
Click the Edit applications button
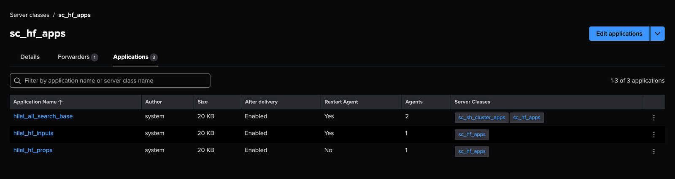coord(619,34)
